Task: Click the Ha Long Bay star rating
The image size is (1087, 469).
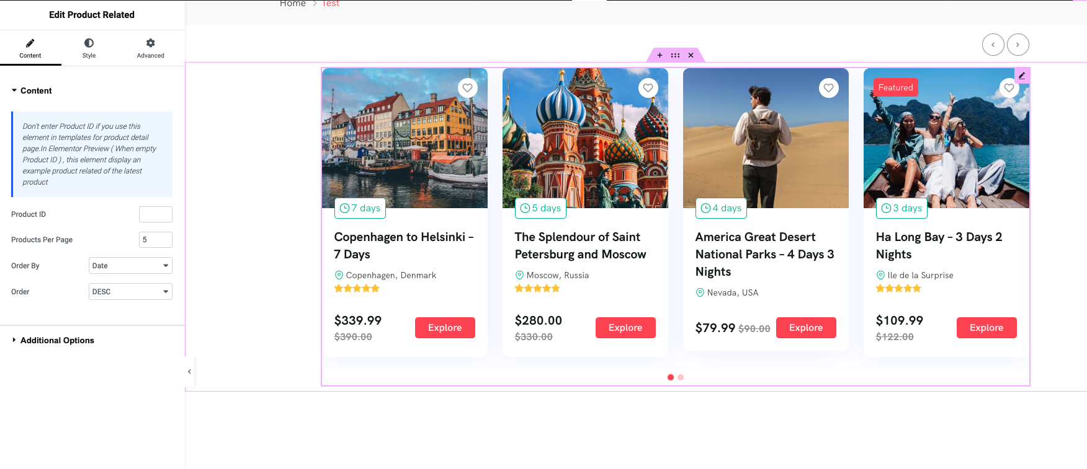Action: point(898,288)
